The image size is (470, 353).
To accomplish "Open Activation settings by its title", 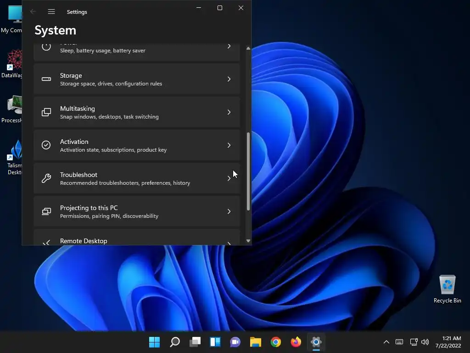I will click(74, 142).
